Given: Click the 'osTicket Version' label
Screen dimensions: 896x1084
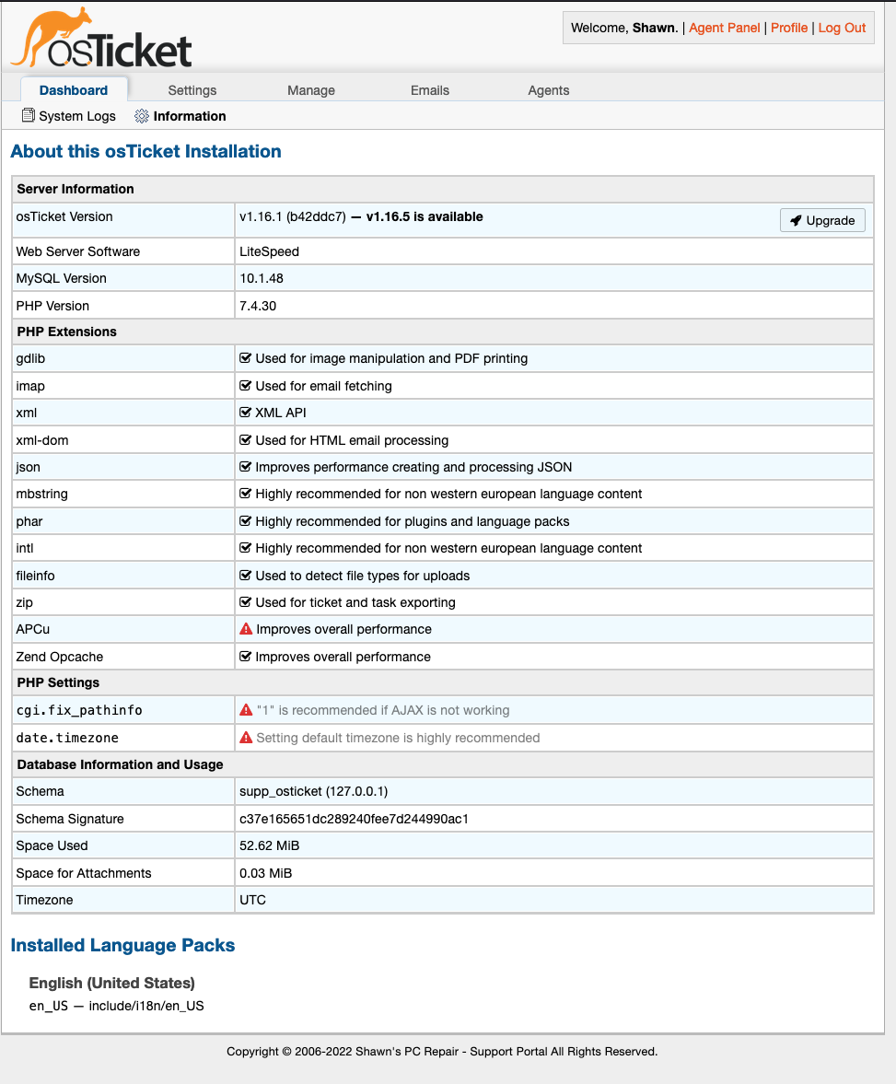Looking at the screenshot, I should 64,216.
